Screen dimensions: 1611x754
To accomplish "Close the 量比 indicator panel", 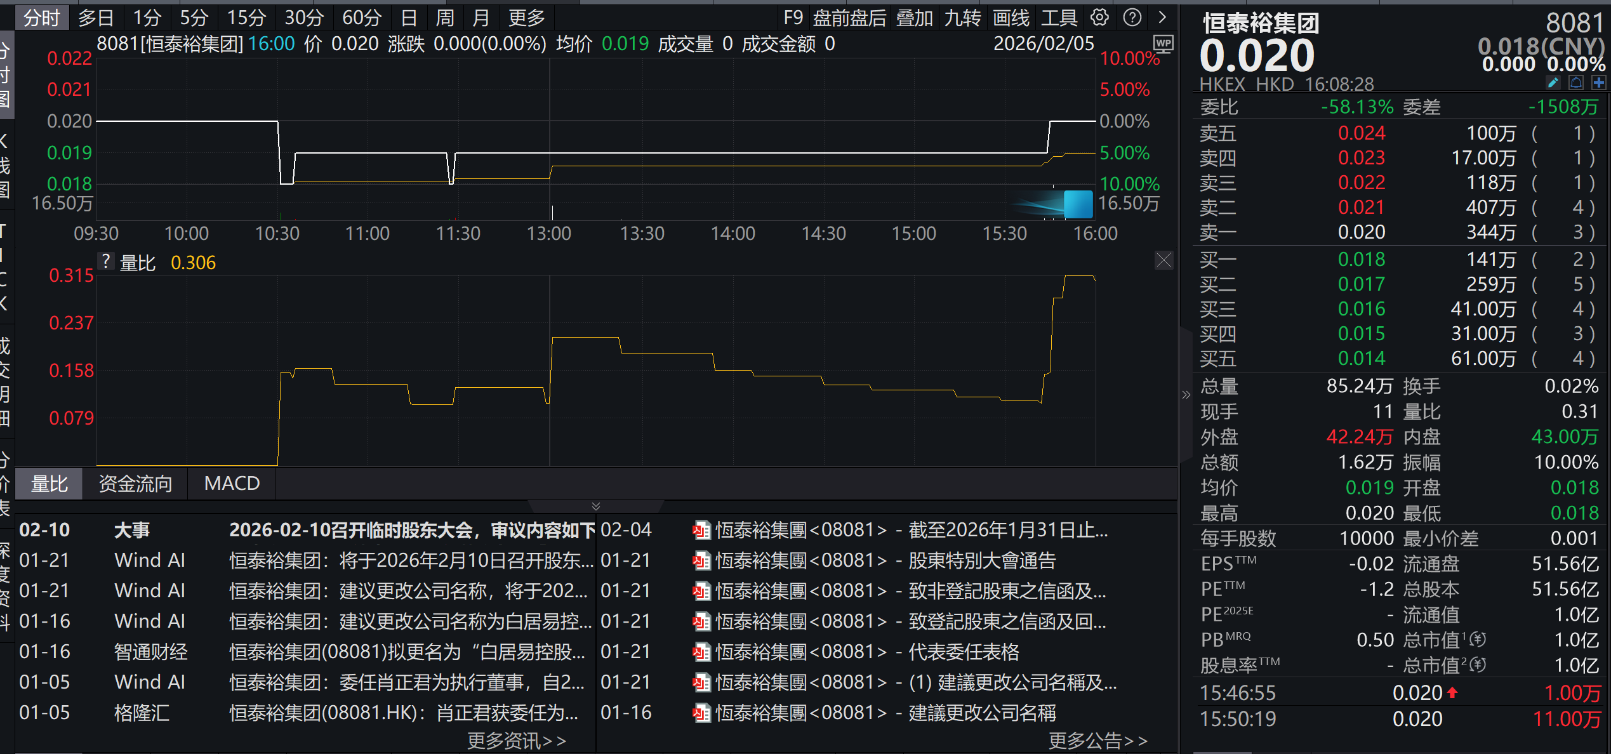I will pos(1163,260).
